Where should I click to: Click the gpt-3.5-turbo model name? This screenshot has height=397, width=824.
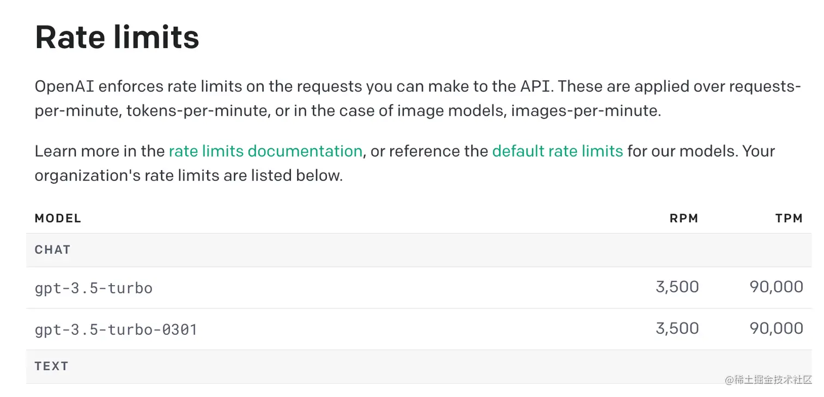coord(94,288)
